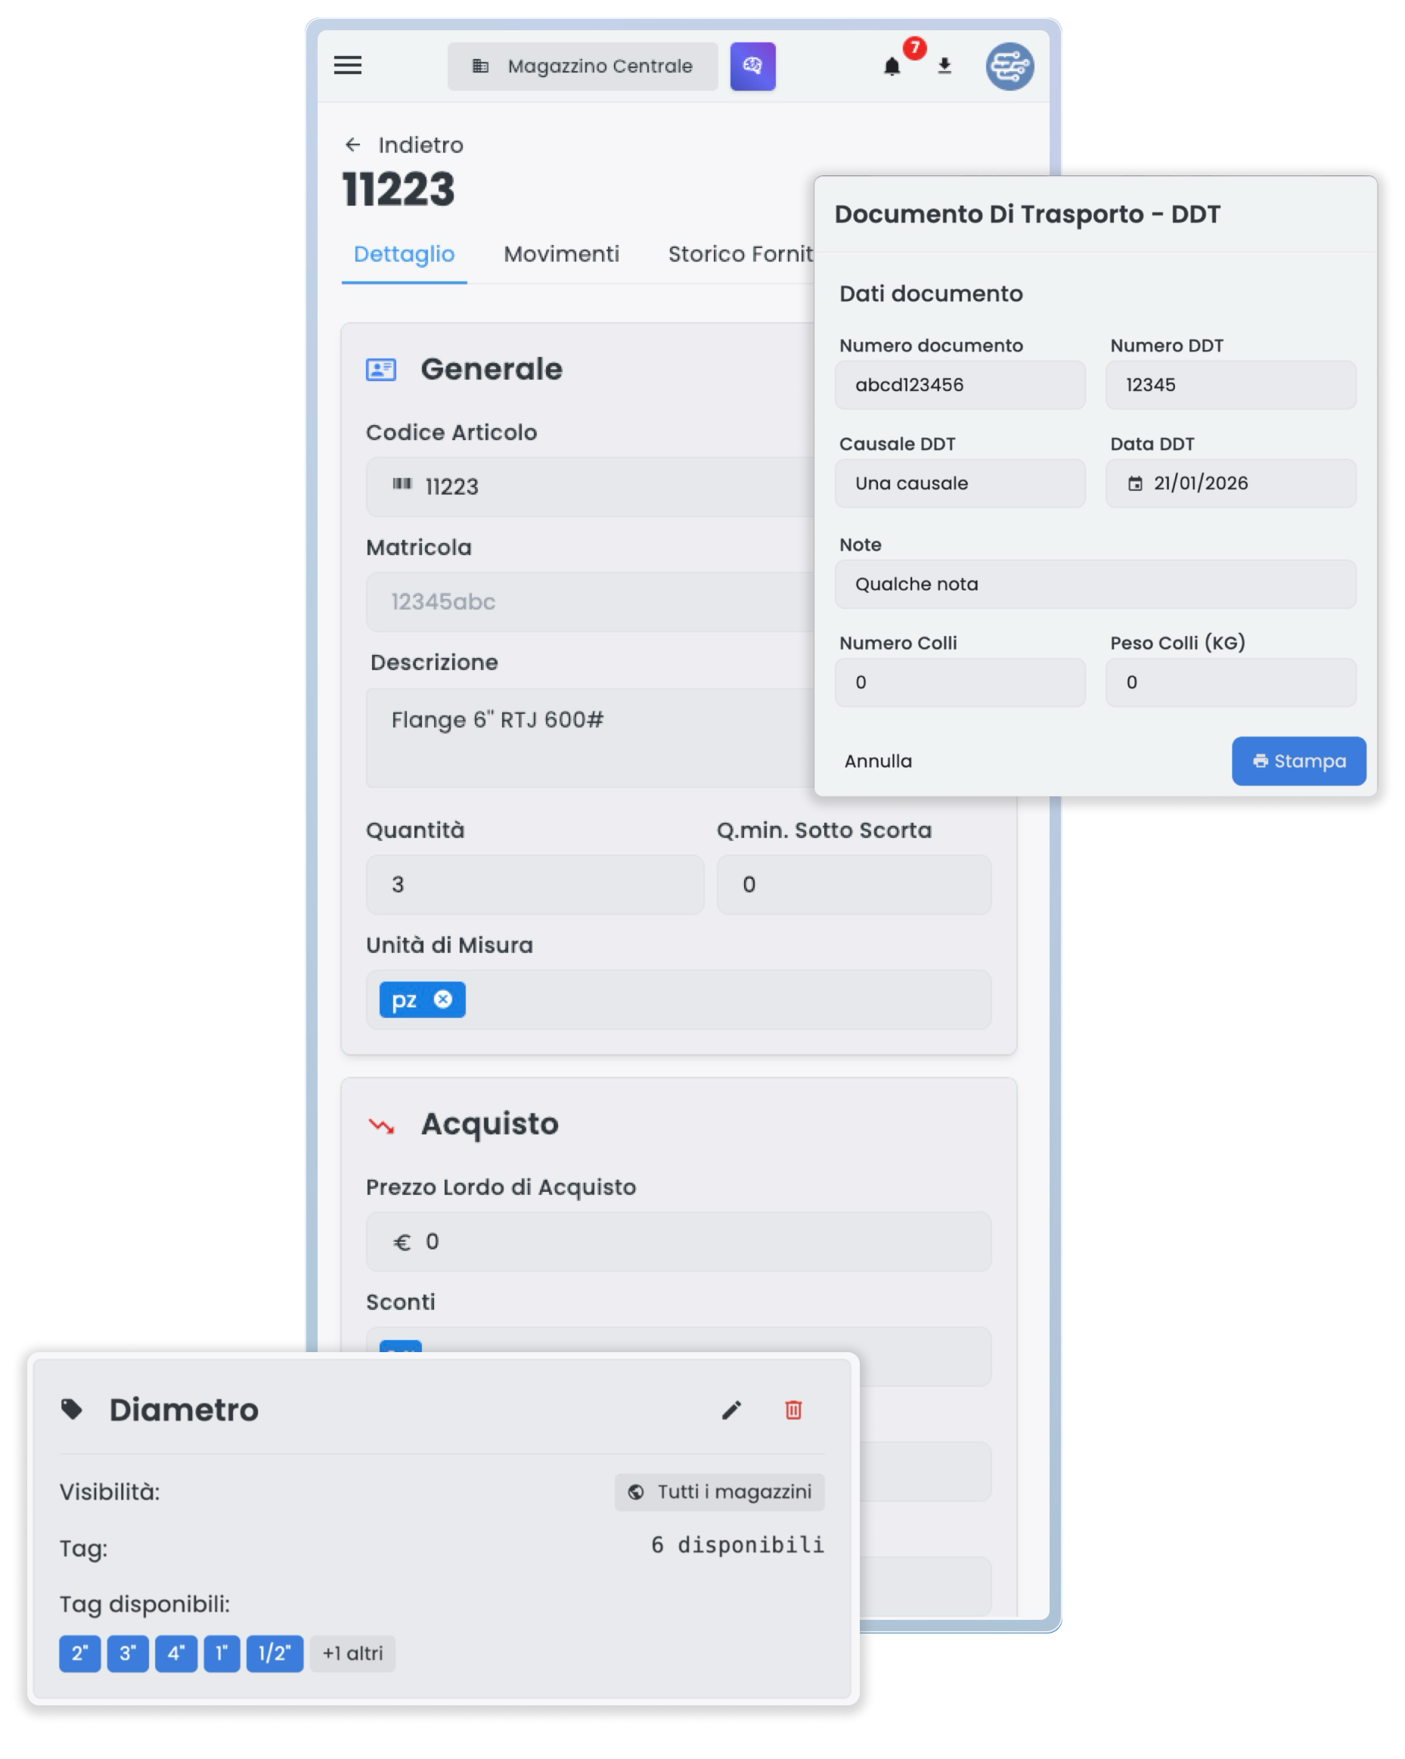Viewport: 1405px width, 1759px height.
Task: Switch to the Movimenti tab
Action: click(x=561, y=254)
